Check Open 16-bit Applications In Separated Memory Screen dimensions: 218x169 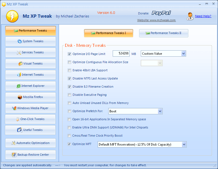(69, 119)
